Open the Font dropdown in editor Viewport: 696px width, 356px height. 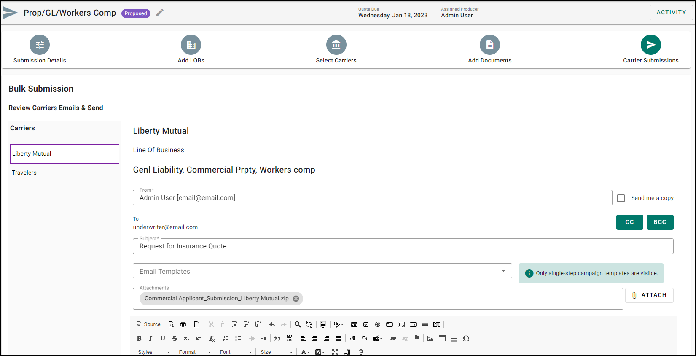click(x=236, y=352)
